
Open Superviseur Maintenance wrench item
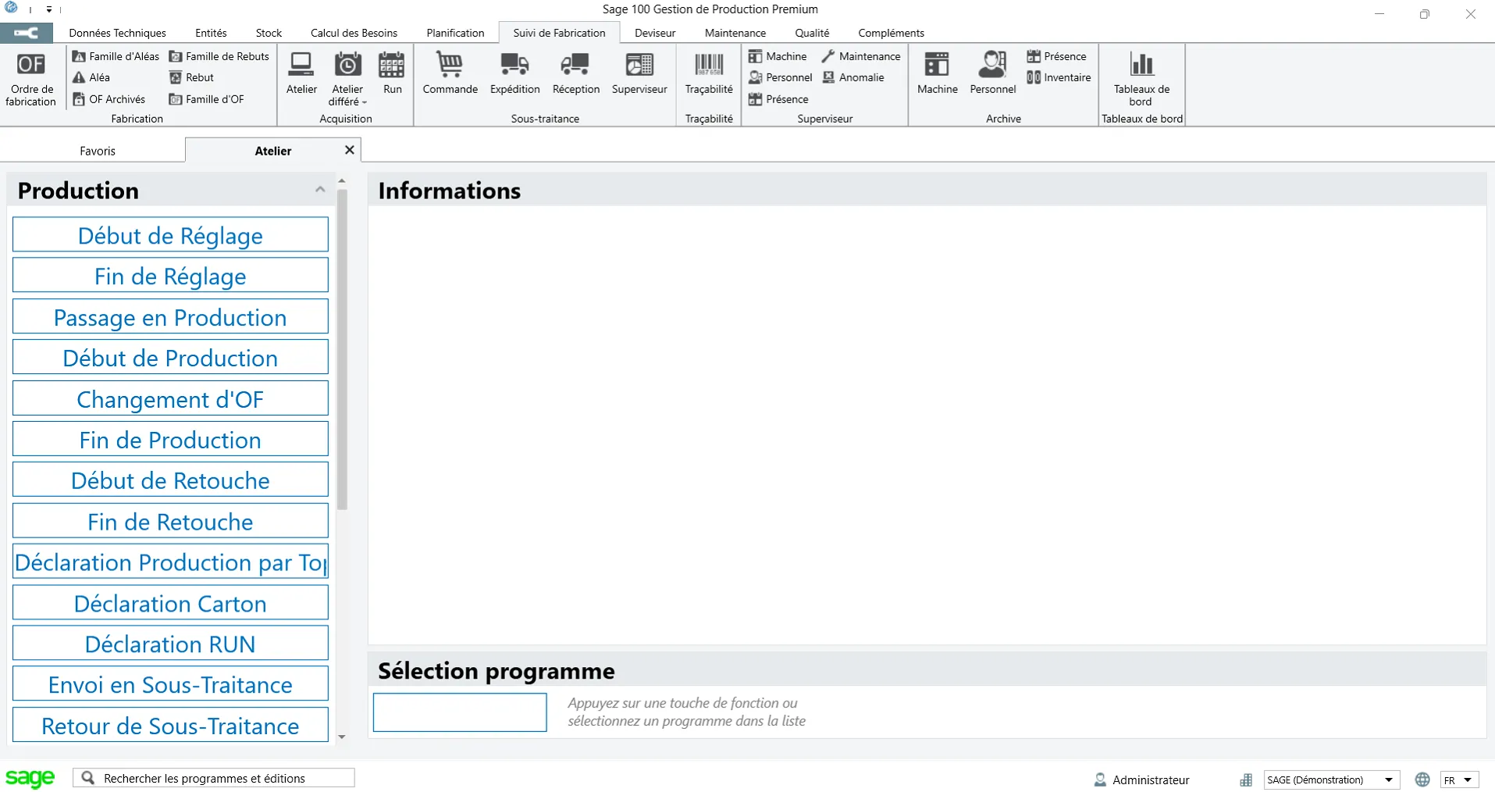coord(861,56)
